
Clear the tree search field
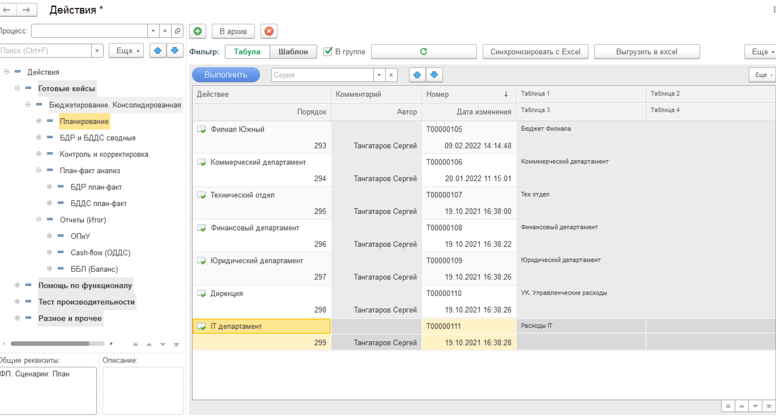(97, 51)
